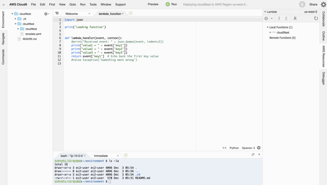Open editor status bar settings gear
The width and height of the screenshot is (327, 185).
259,148
